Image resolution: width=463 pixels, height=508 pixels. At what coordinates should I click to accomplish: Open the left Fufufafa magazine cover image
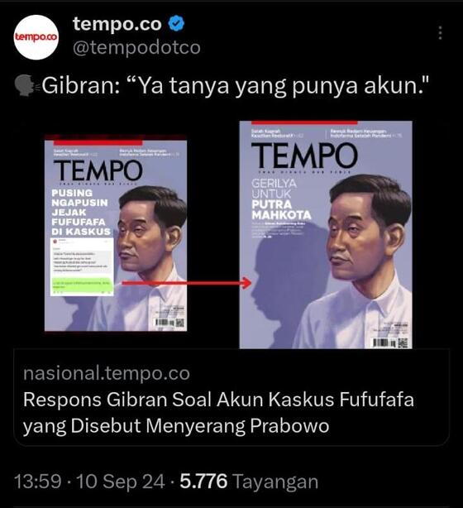point(116,233)
